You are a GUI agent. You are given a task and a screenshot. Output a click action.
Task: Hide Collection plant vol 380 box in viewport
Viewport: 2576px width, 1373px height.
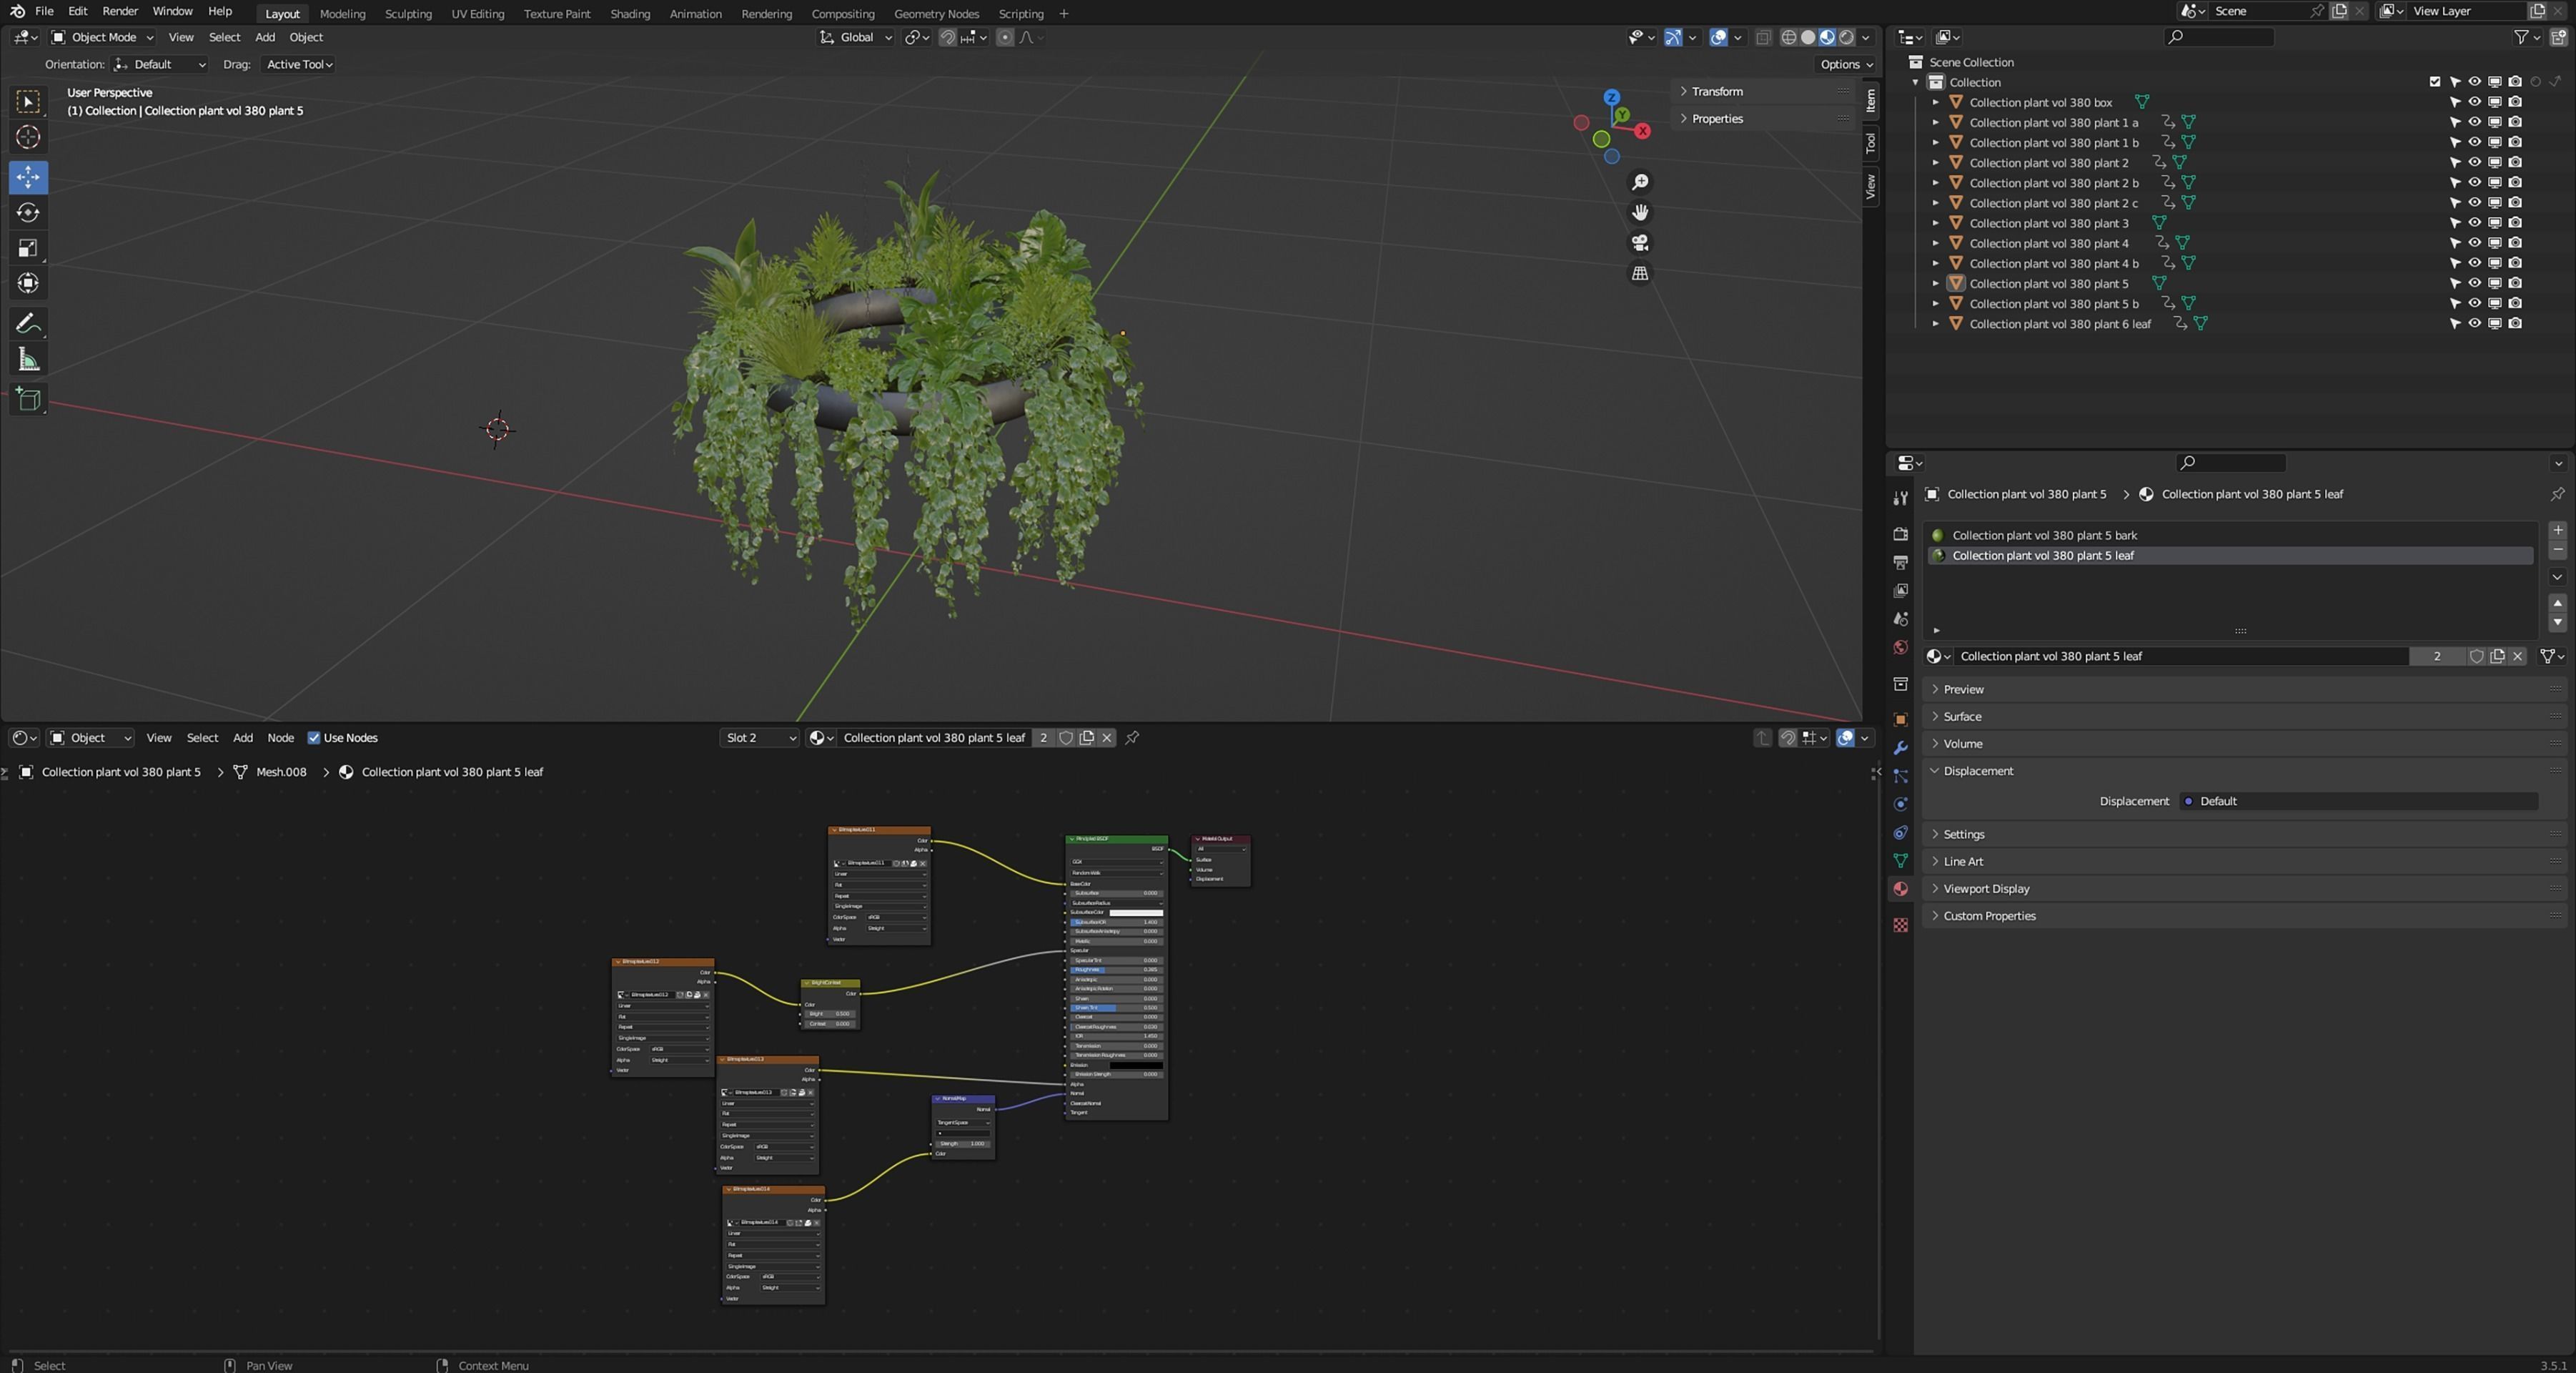[x=2474, y=102]
